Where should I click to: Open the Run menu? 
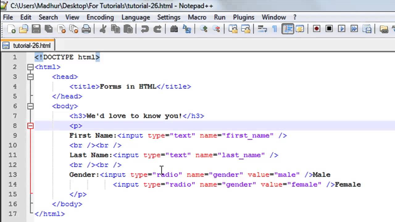(220, 17)
